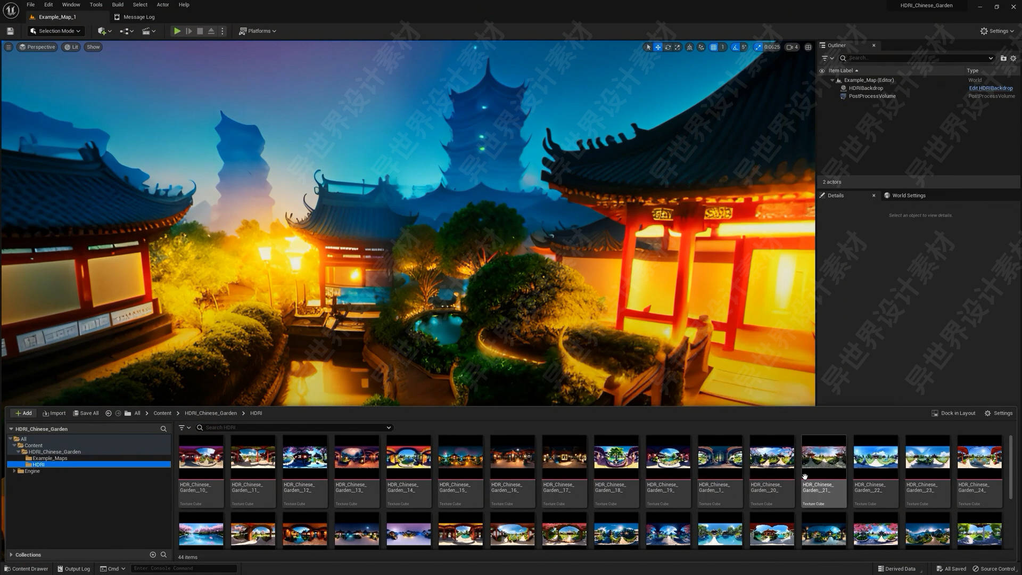Open camera speed setting
Image resolution: width=1022 pixels, height=575 pixels.
[792, 47]
